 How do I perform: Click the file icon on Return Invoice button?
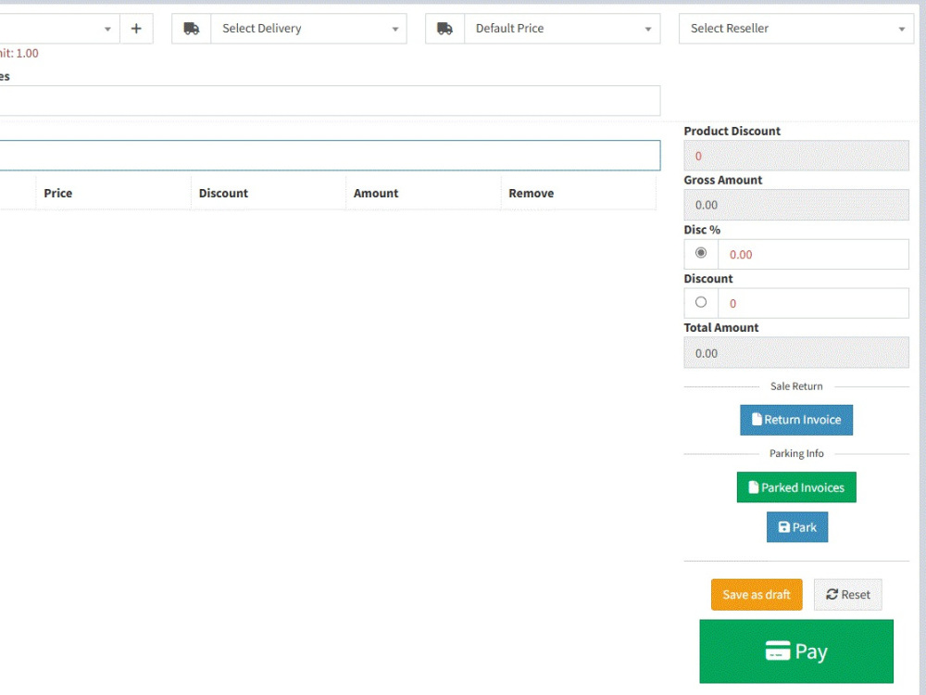[756, 419]
